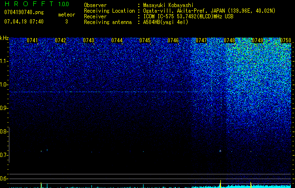Image resolution: width=295 pixels, height=188 pixels.
Task: Click the 0747 time marker
Action: tap(201, 40)
